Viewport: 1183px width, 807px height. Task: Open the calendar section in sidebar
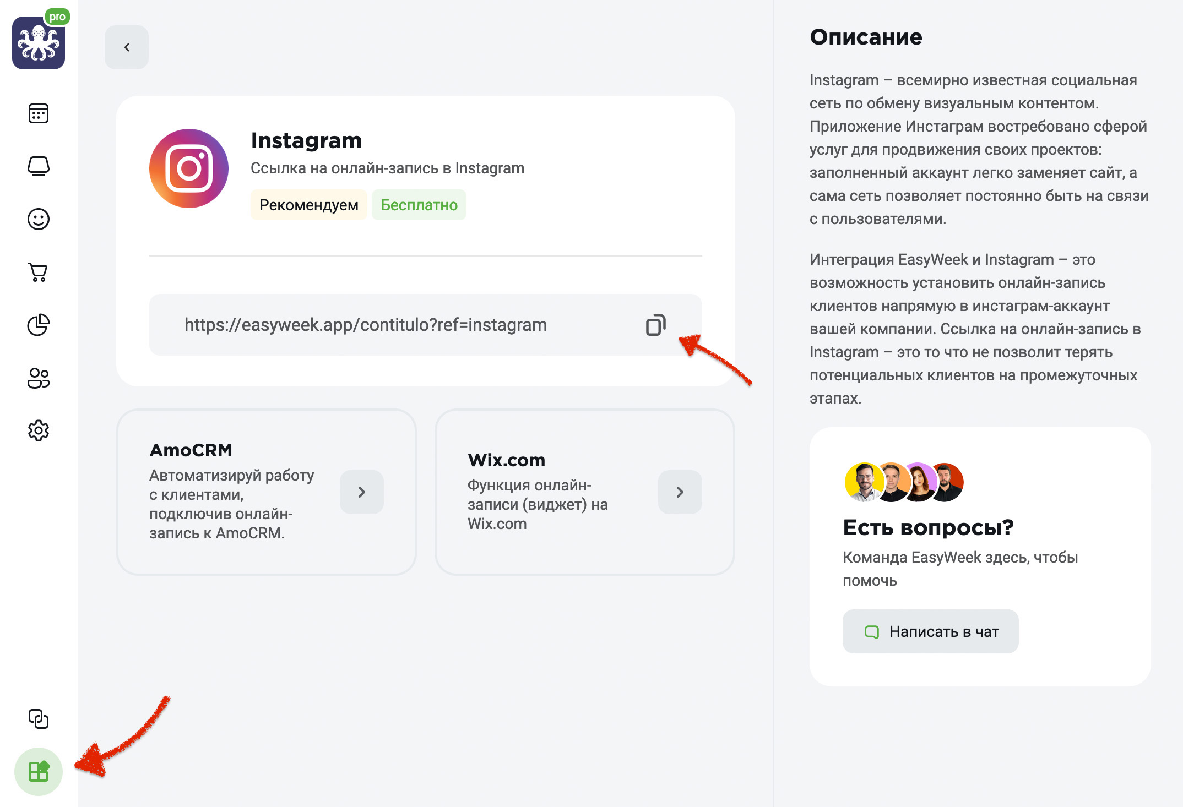39,113
